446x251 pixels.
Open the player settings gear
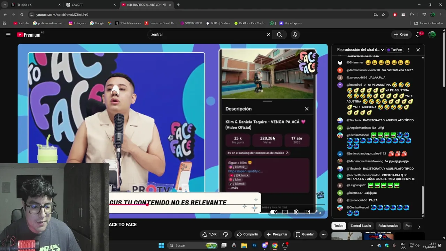click(296, 212)
